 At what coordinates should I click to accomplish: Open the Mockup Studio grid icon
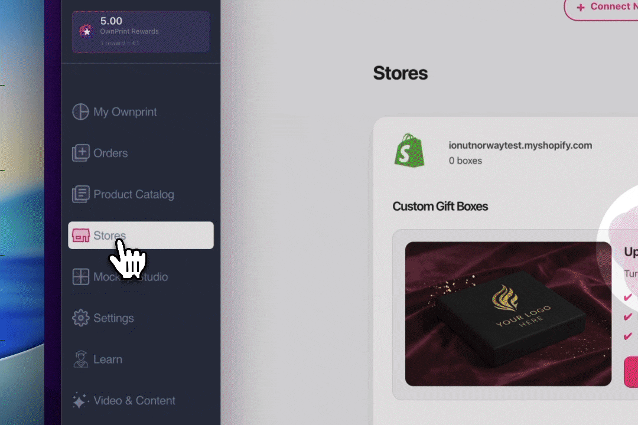(80, 277)
